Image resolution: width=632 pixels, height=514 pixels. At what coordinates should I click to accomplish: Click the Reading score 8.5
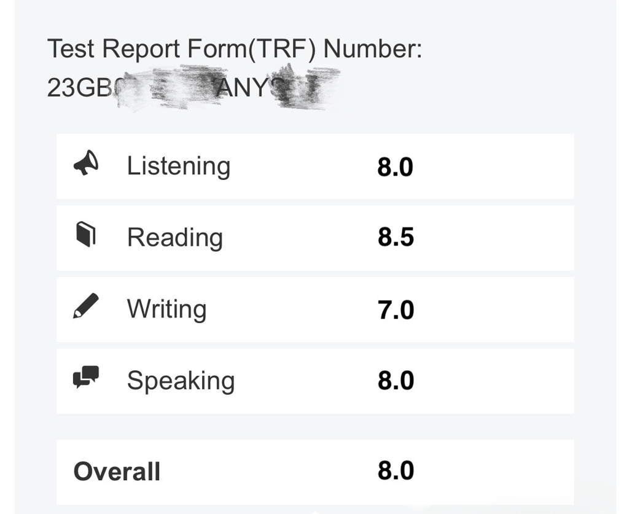coord(396,238)
